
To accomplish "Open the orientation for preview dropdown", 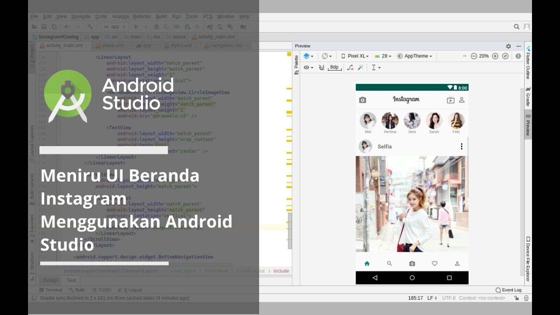I will [327, 56].
